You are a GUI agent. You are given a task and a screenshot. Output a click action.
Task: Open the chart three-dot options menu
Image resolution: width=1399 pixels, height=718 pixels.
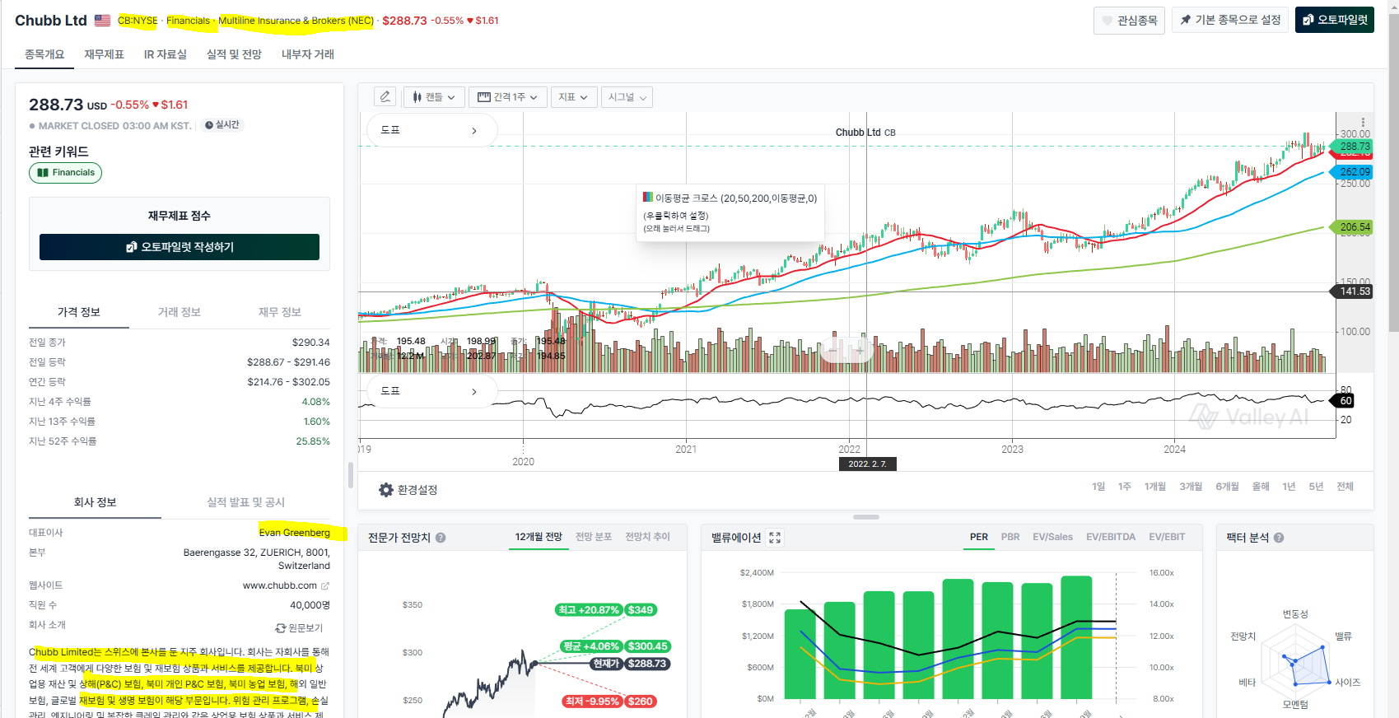point(1363,123)
